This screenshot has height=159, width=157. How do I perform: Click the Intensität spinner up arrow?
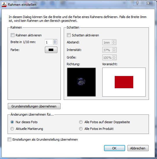(114, 49)
